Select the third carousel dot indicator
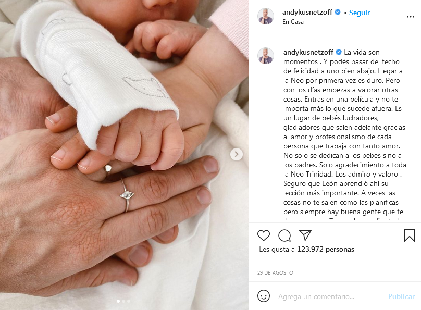The width and height of the screenshot is (421, 310). (129, 301)
